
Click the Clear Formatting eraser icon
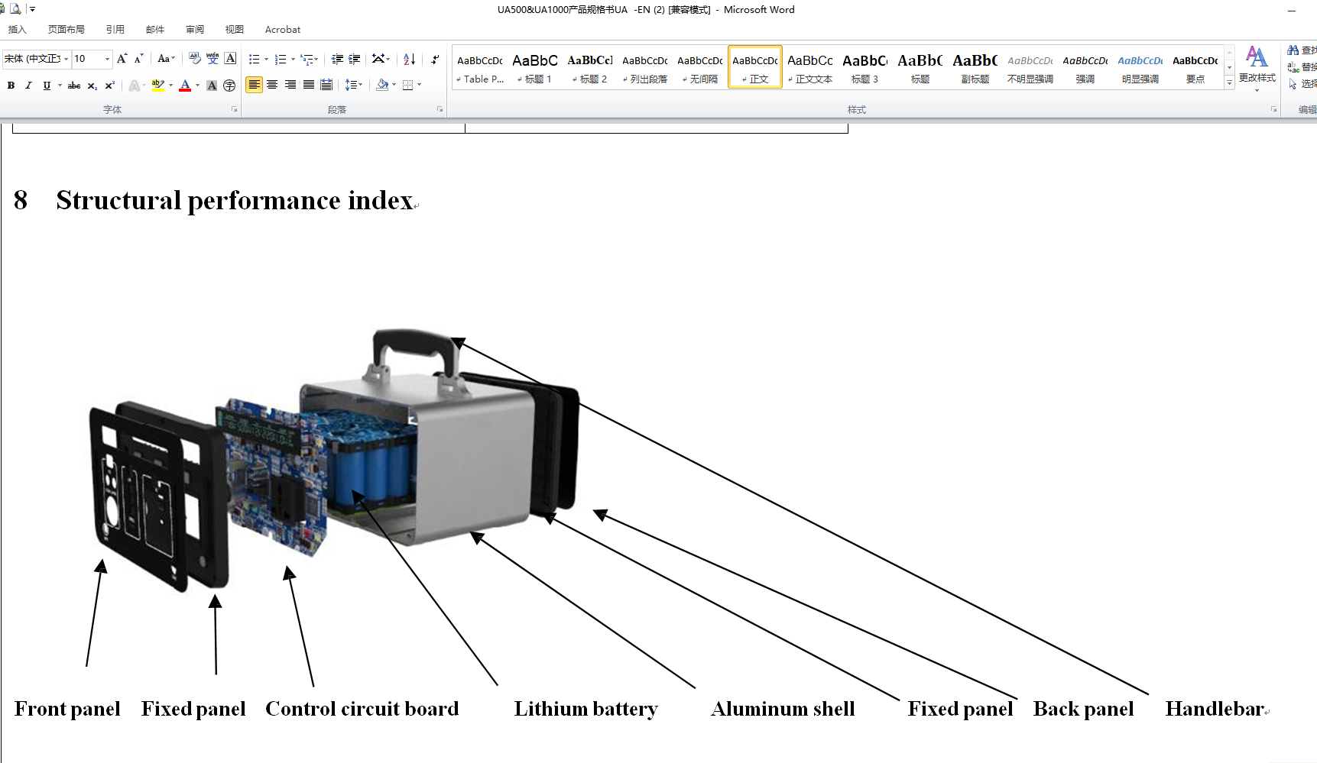click(x=194, y=59)
